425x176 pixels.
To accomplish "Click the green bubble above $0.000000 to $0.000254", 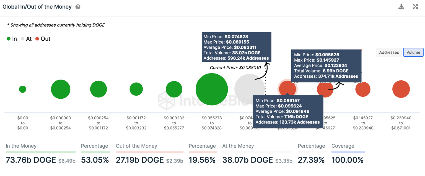I will pos(61,89).
